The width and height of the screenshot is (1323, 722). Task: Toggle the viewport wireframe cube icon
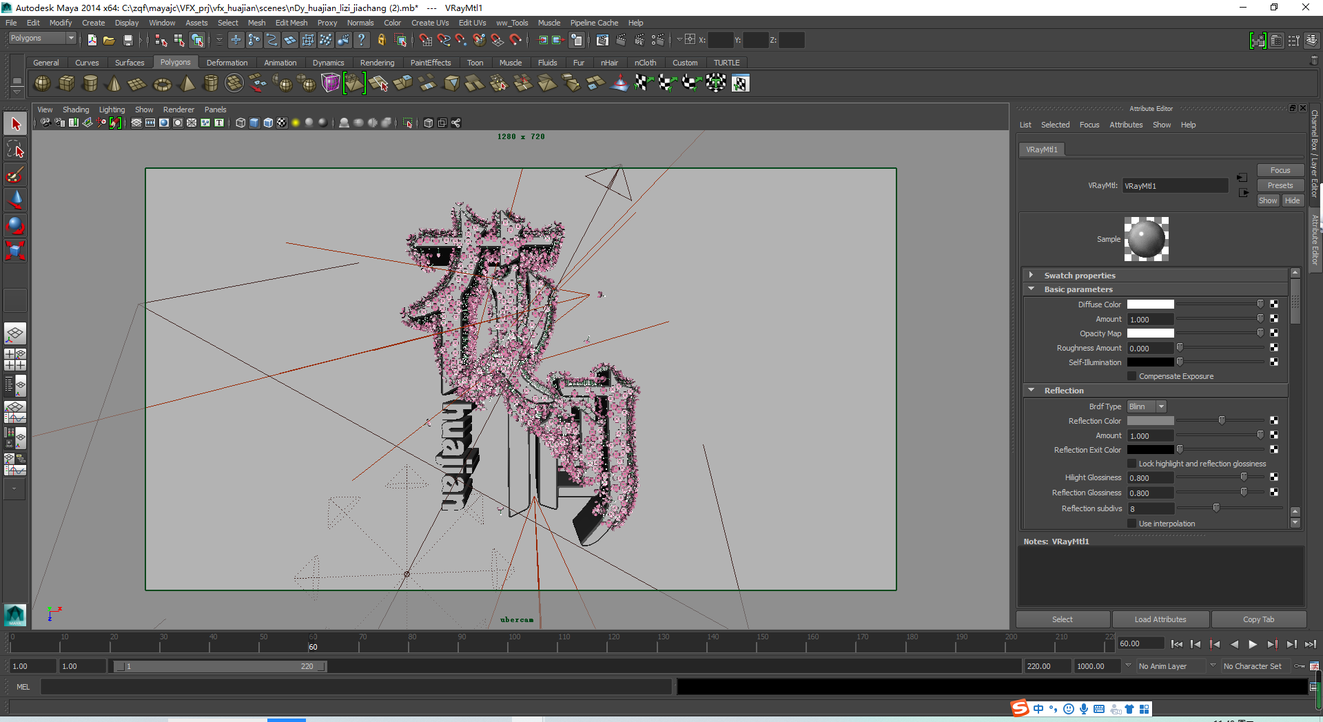coord(240,123)
